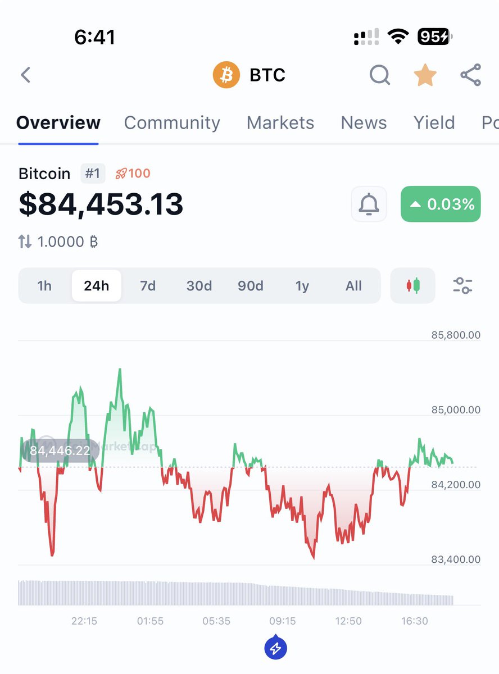Switch to the Community tab

point(172,122)
